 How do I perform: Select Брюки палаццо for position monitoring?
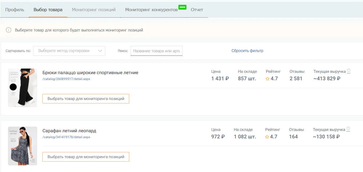pos(86,99)
